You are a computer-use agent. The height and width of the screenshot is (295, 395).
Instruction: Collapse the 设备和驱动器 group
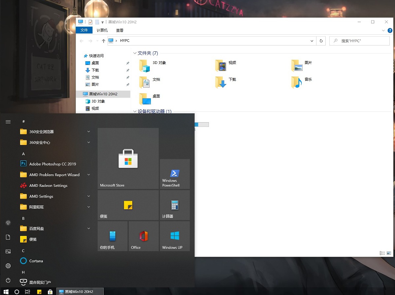pyautogui.click(x=135, y=111)
